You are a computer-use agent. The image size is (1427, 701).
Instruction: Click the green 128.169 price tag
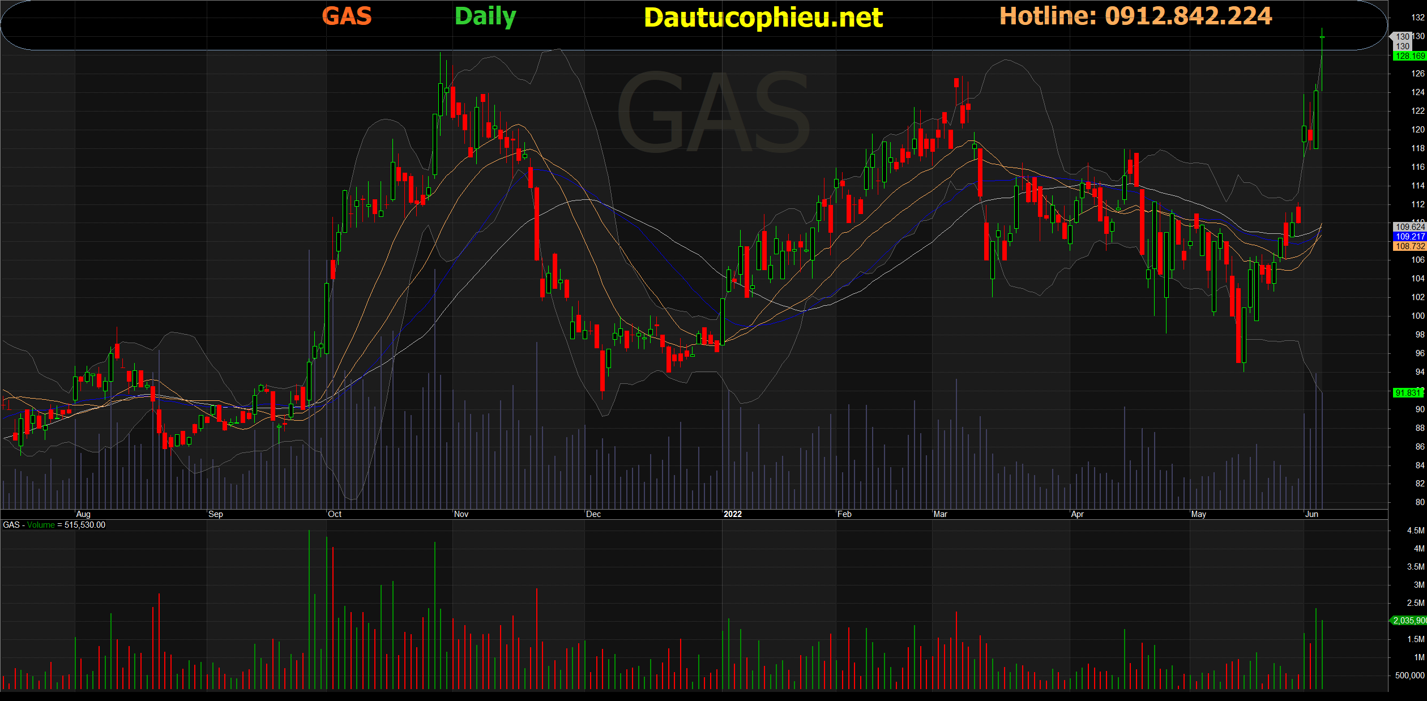pyautogui.click(x=1409, y=56)
